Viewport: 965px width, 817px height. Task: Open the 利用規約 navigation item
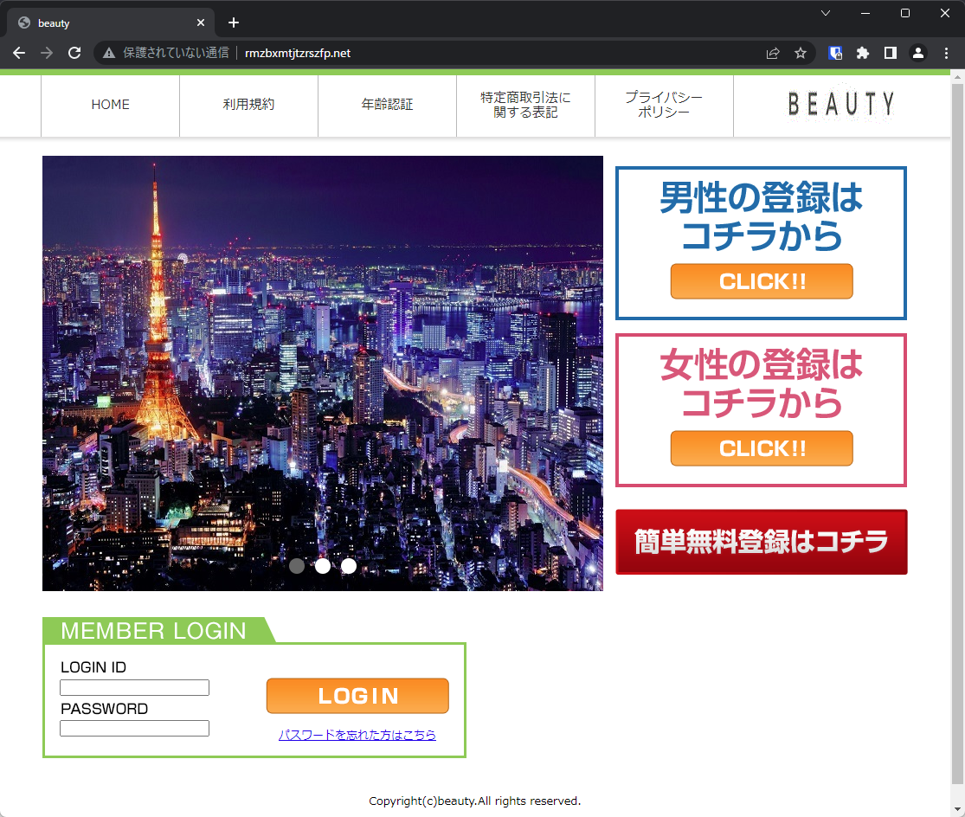coord(248,105)
